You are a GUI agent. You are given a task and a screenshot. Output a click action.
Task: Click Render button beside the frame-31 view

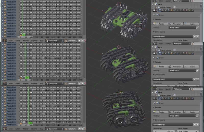click(160, 112)
